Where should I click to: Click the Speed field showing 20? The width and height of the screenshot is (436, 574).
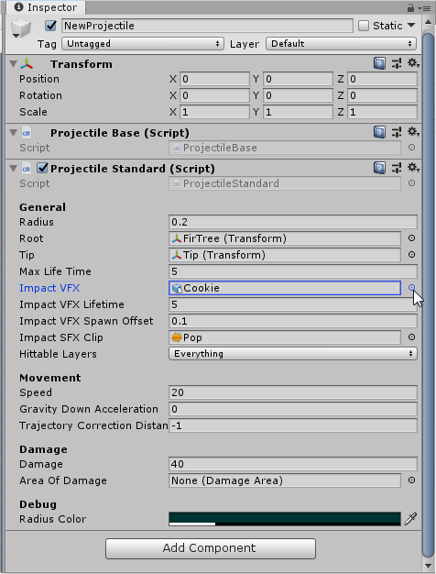(293, 392)
